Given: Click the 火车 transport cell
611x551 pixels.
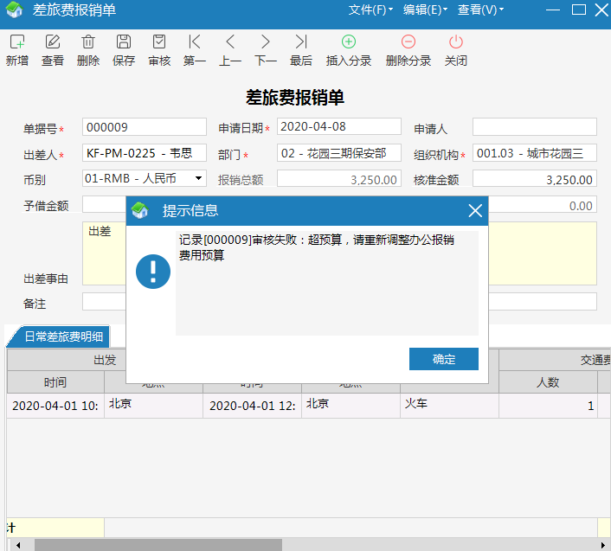Looking at the screenshot, I should point(449,406).
